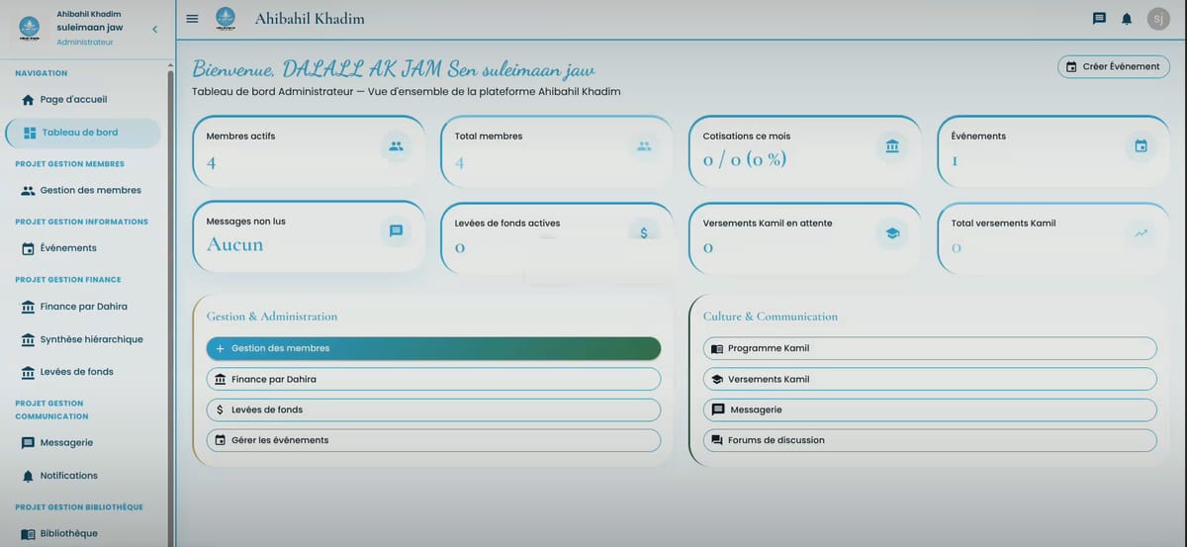
Task: Click the Membres actifs people icon
Action: tap(397, 146)
